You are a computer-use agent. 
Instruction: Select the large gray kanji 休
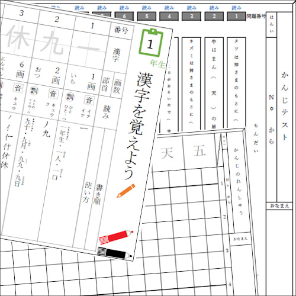pos(18,37)
